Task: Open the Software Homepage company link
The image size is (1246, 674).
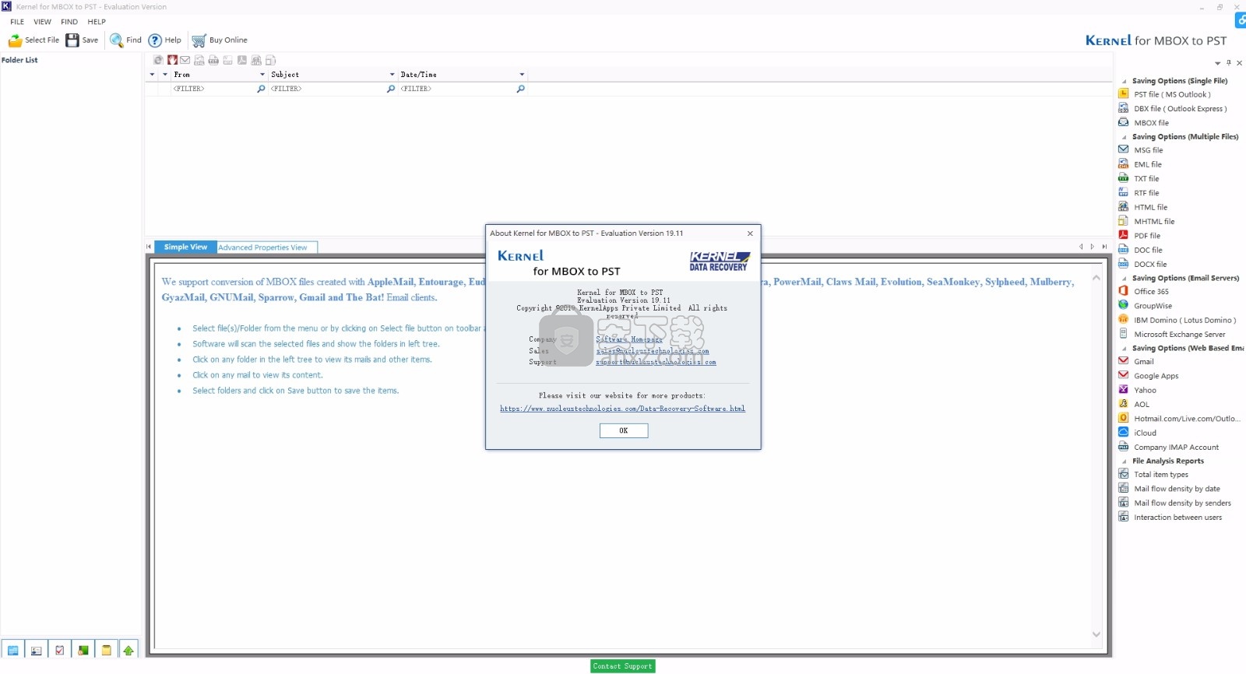Action: 629,339
